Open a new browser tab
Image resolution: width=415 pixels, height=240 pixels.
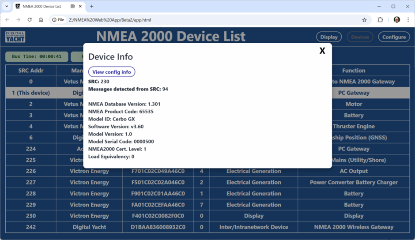tap(92, 7)
